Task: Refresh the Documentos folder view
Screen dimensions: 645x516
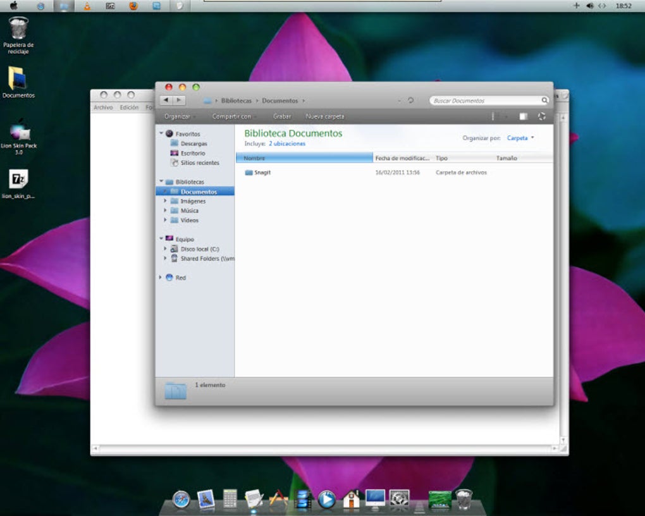Action: 410,100
